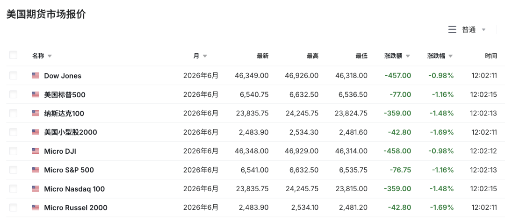The height and width of the screenshot is (222, 505).
Task: Tick the checkbox for the Dow Jones row
Action: (x=13, y=75)
